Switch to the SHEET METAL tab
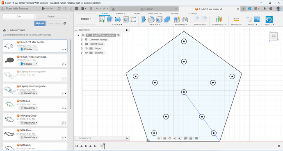Image resolution: width=283 pixels, height=151 pixels. 155,14
